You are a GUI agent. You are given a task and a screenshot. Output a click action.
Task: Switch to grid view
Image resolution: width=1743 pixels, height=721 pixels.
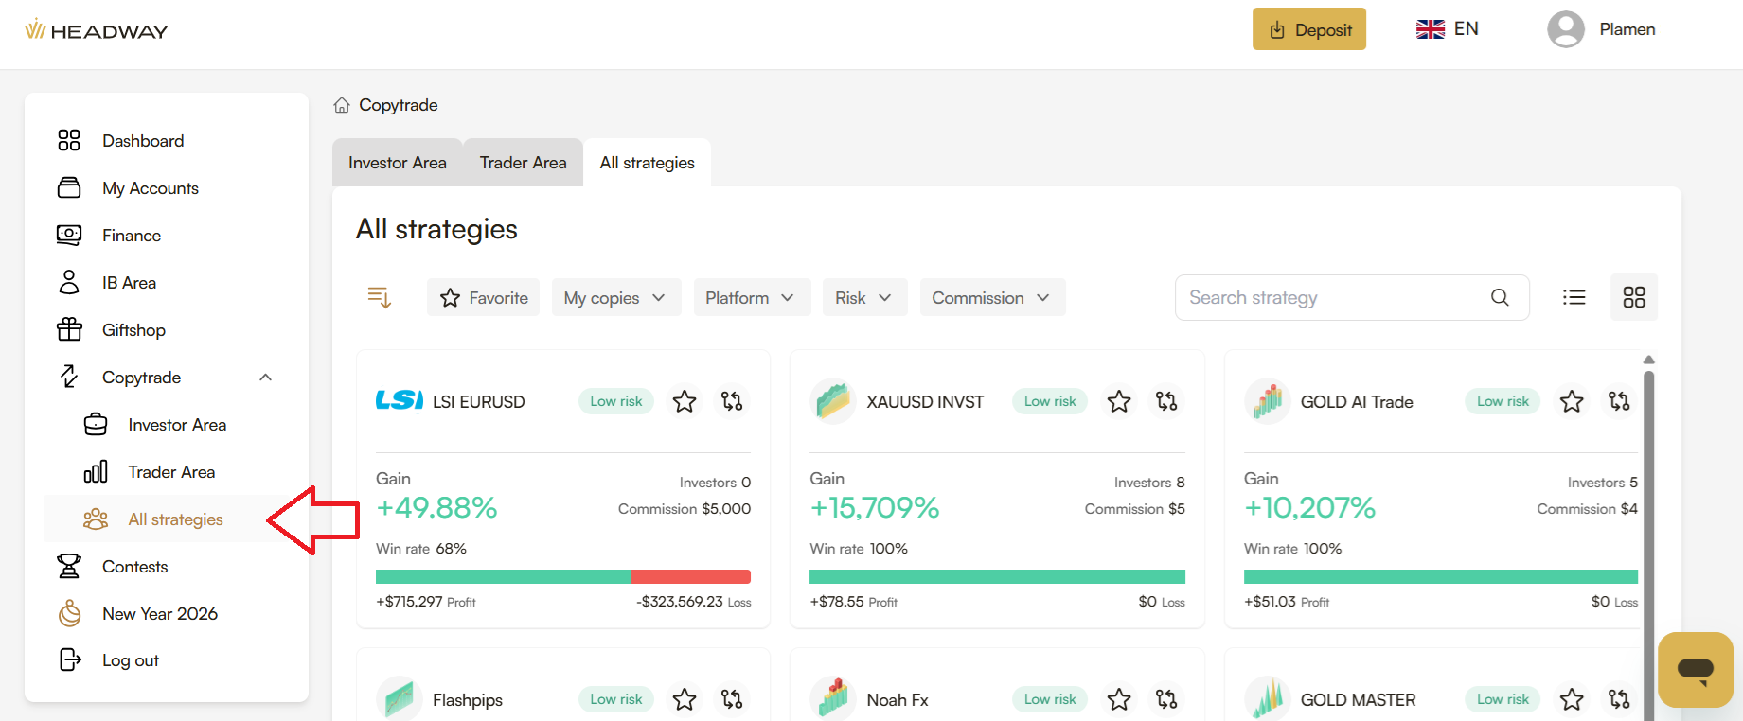[x=1634, y=297]
